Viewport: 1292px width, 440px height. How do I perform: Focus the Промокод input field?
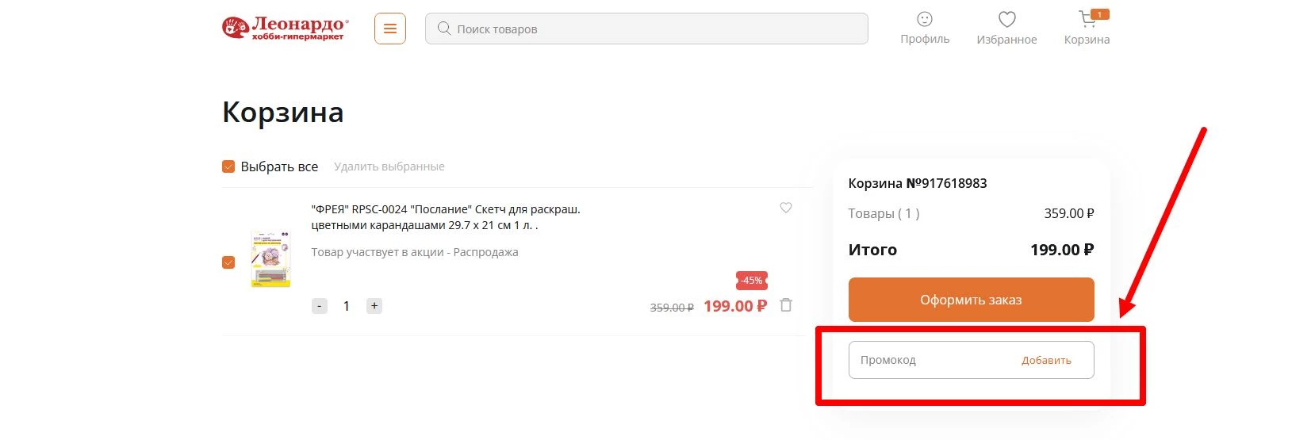point(928,360)
